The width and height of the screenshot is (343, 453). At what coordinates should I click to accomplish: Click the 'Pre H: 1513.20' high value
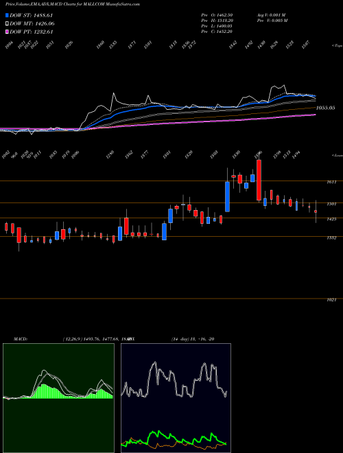click(217, 20)
